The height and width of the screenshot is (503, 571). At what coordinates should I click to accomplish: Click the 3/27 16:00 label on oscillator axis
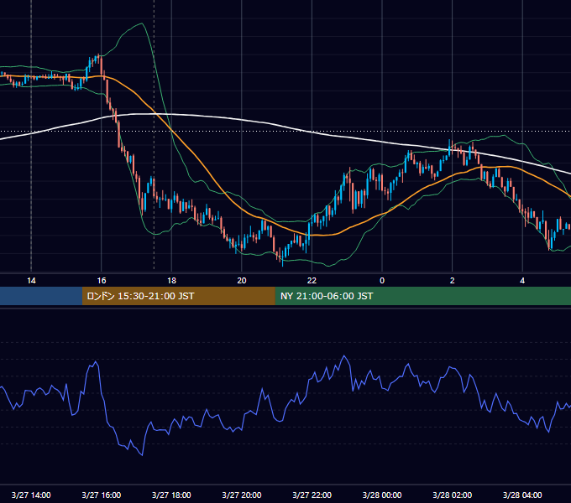pos(102,495)
